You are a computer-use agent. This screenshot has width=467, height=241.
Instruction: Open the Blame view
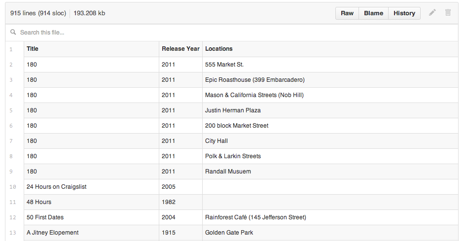click(x=373, y=13)
